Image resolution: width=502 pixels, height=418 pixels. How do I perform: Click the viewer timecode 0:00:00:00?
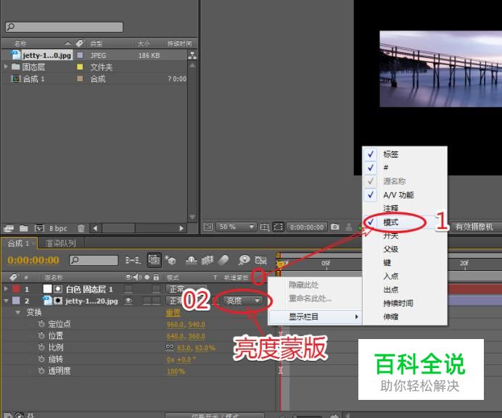307,227
